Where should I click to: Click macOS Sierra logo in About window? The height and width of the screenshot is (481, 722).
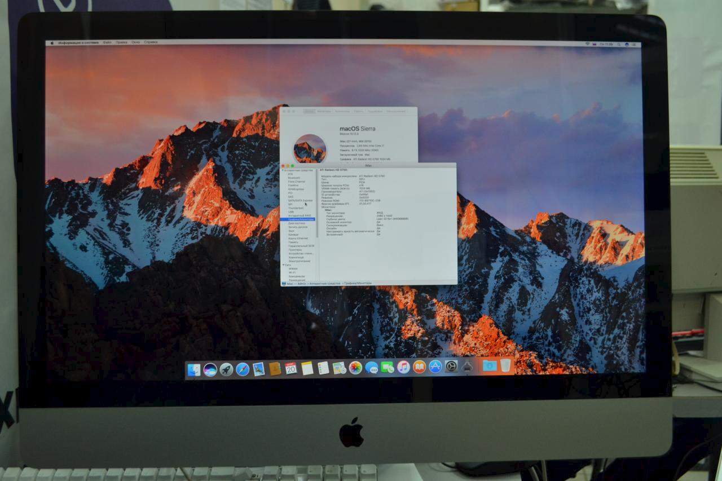[x=310, y=149]
